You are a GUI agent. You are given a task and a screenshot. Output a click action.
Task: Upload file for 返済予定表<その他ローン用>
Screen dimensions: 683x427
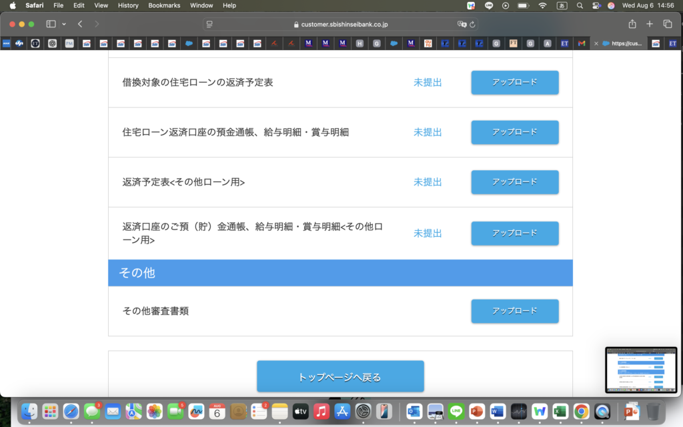pos(514,182)
